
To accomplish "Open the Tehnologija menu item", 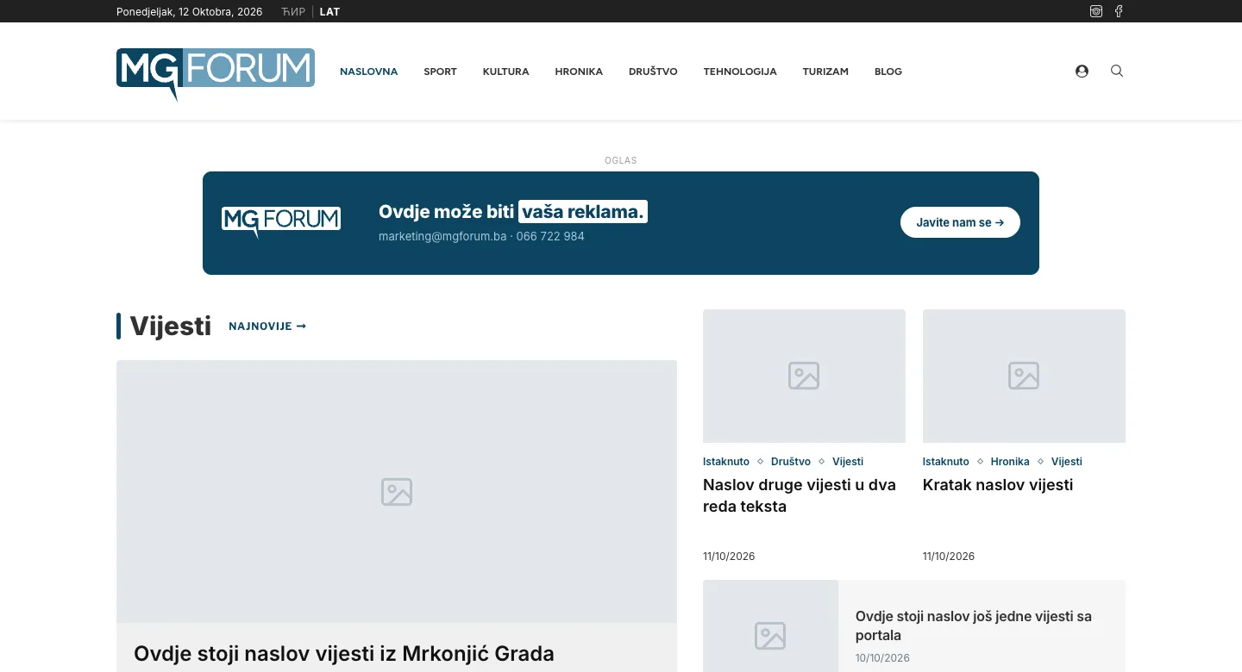I will 740,72.
